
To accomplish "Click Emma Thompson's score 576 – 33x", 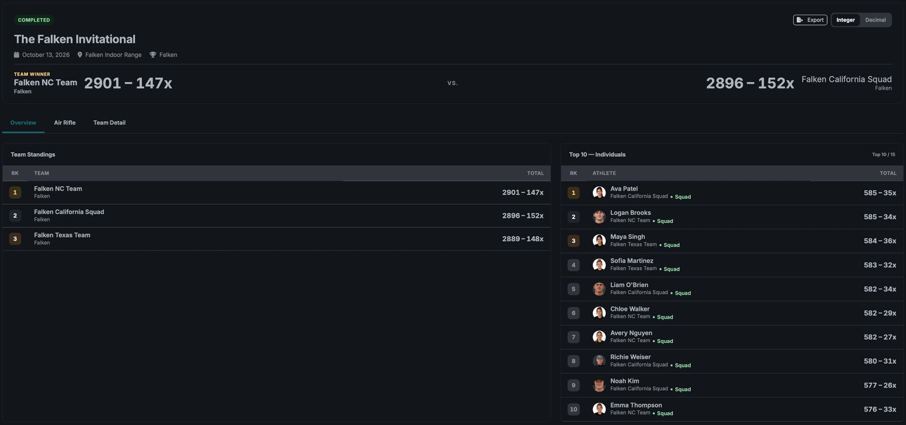I will click(x=880, y=409).
